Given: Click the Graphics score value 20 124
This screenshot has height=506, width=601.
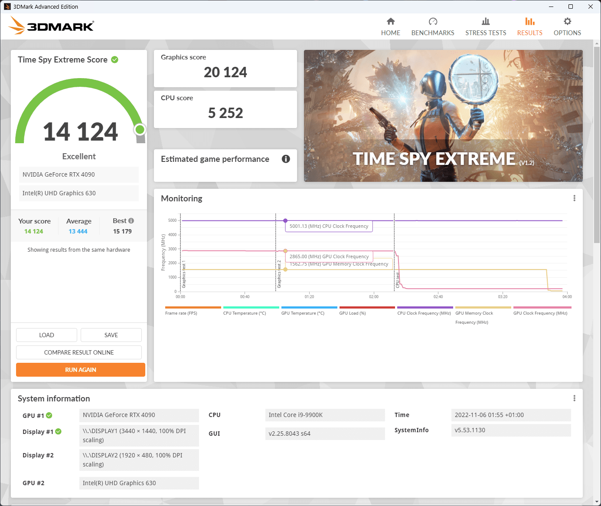Looking at the screenshot, I should pyautogui.click(x=225, y=72).
